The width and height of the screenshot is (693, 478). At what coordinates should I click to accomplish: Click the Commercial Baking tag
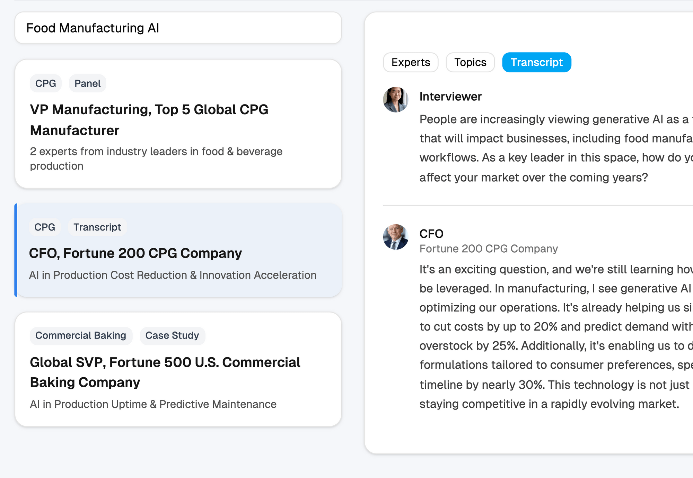click(81, 335)
